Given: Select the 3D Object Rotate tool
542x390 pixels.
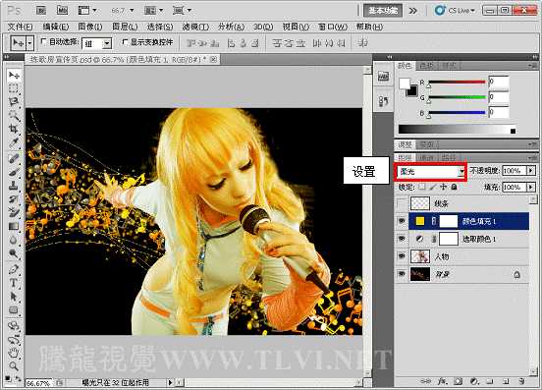Looking at the screenshot, I should tap(14, 326).
